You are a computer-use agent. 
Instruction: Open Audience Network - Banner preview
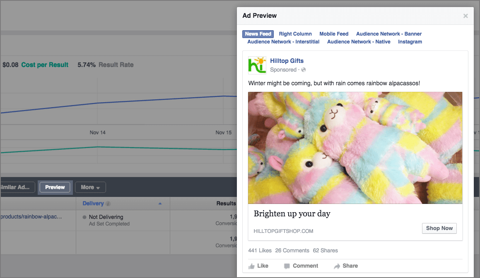[x=389, y=34]
